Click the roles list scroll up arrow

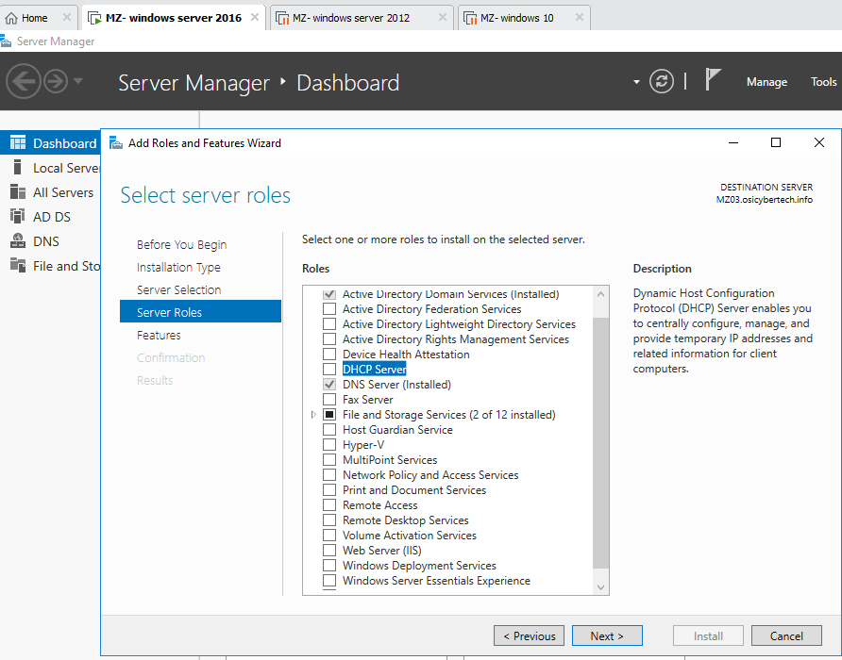(x=600, y=294)
